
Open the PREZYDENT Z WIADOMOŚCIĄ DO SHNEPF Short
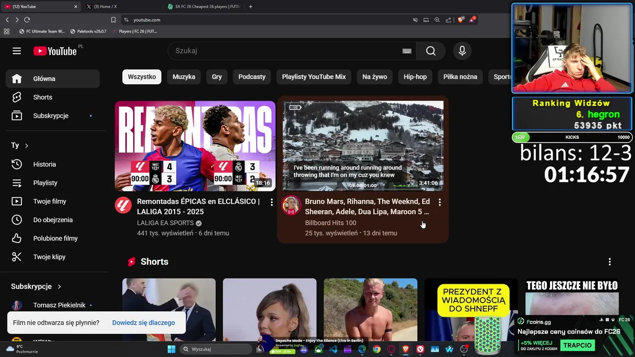point(471,310)
